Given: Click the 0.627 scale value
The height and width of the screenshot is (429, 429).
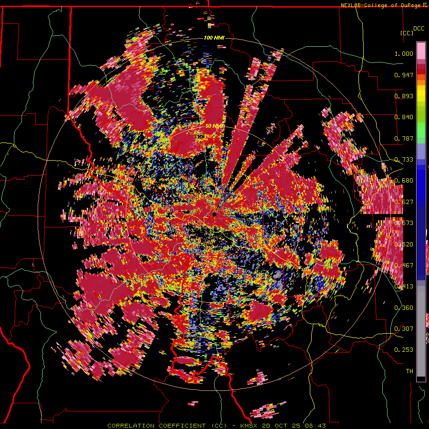Looking at the screenshot, I should tap(404, 202).
